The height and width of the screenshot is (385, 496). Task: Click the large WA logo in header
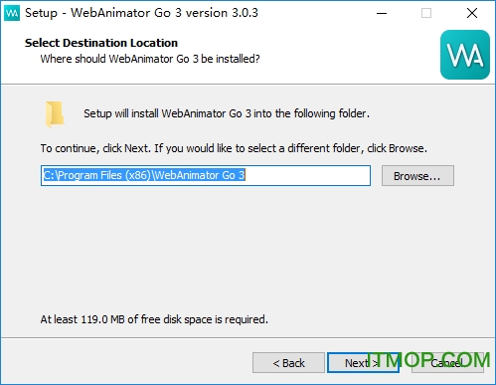[465, 55]
